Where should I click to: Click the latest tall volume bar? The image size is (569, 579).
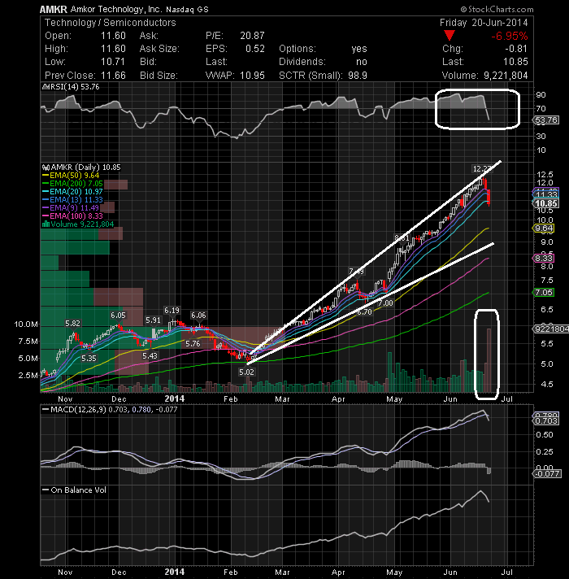pos(489,360)
